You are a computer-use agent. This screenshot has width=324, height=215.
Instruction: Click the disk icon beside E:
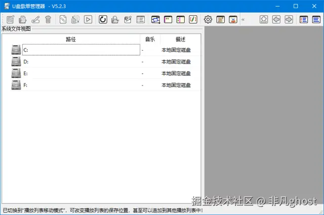tap(16, 73)
